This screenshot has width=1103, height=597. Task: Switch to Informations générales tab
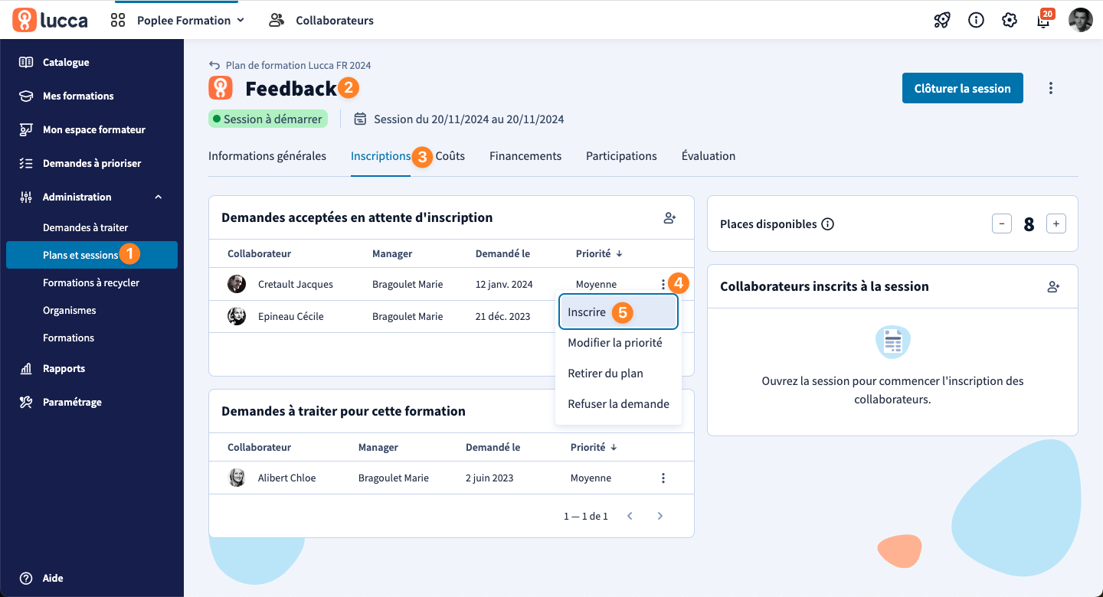pyautogui.click(x=267, y=155)
